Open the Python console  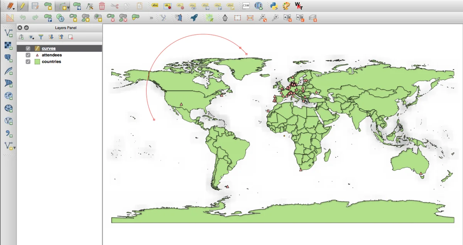point(274,6)
